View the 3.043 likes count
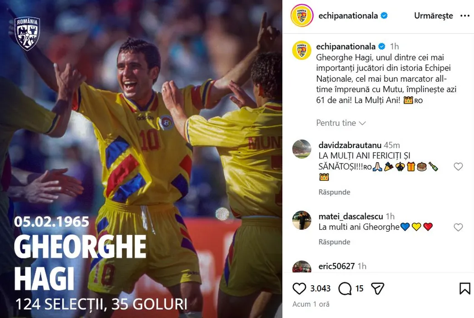 point(321,288)
